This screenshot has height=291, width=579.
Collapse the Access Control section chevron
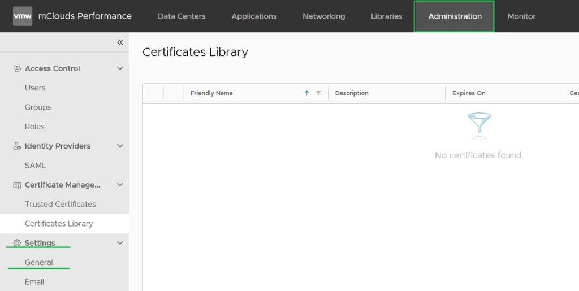tap(120, 68)
